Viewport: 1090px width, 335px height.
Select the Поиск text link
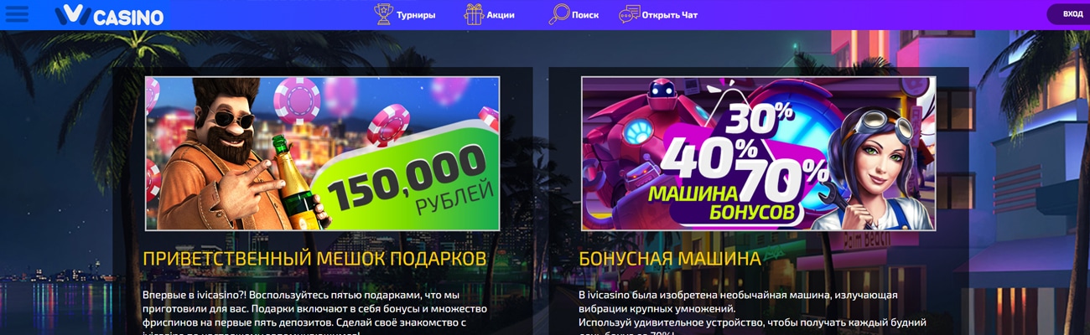[585, 15]
